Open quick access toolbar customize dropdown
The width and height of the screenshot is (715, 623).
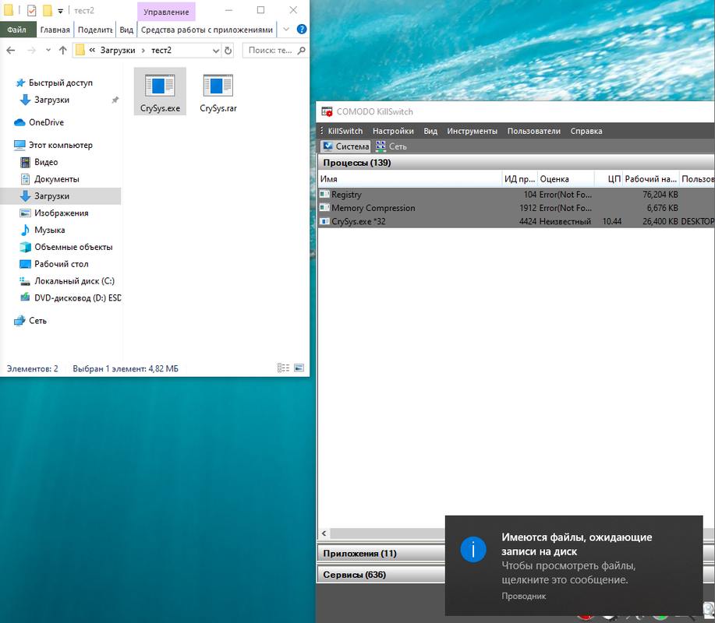(x=60, y=11)
